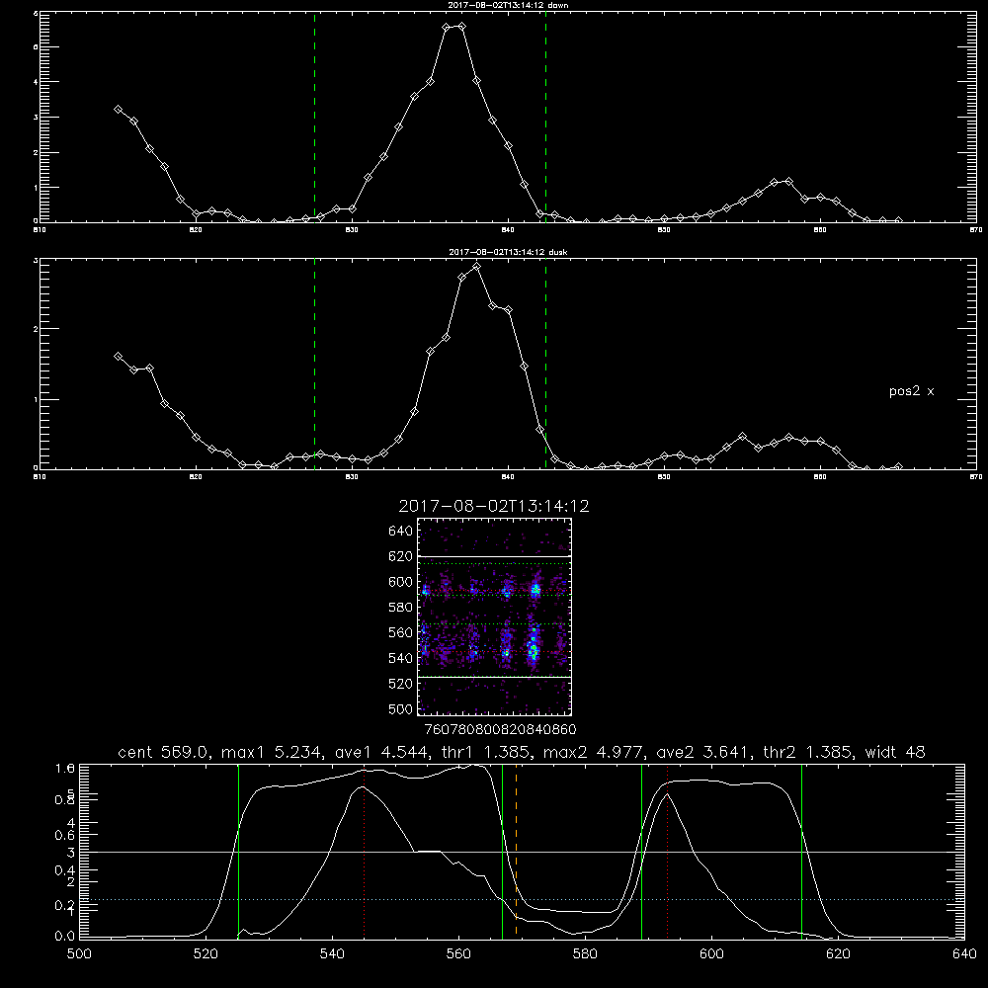The height and width of the screenshot is (988, 988).
Task: Click the green solid line near 567 in bottom plot
Action: [502, 851]
